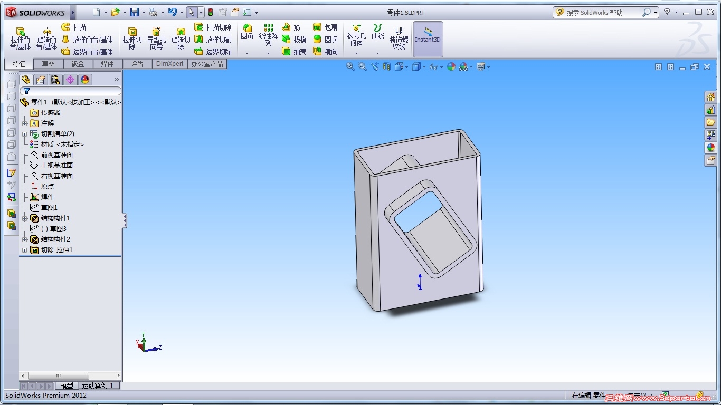This screenshot has height=405, width=721.
Task: Open the 运动算例 1 bottom tab
Action: 99,385
